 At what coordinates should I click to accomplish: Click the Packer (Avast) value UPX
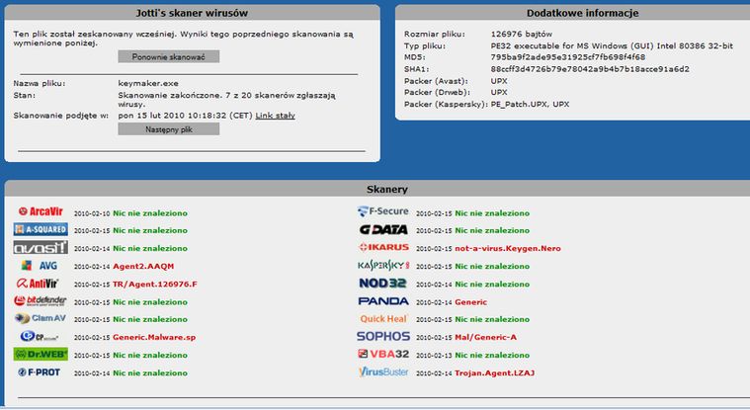(499, 81)
